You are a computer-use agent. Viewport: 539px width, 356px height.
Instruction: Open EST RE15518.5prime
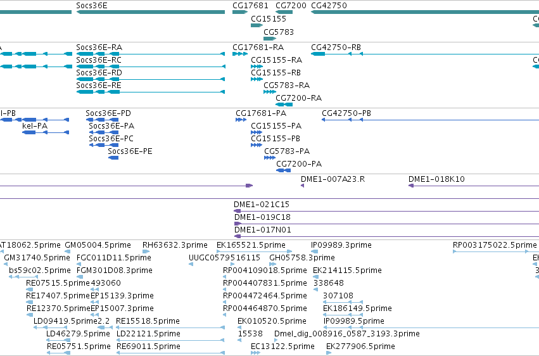[x=148, y=322]
